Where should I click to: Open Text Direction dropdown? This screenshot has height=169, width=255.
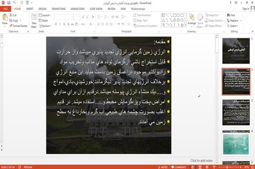(x=143, y=15)
